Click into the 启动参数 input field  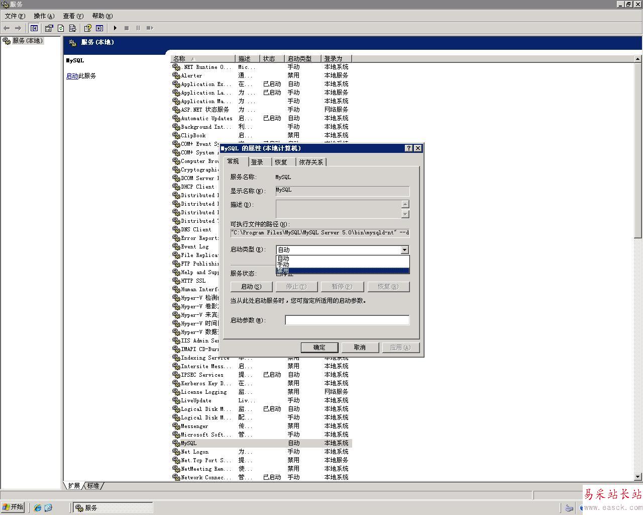[x=347, y=320]
